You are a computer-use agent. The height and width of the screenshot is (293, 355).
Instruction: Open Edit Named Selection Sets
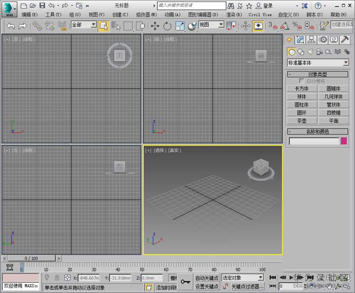[x=324, y=26]
